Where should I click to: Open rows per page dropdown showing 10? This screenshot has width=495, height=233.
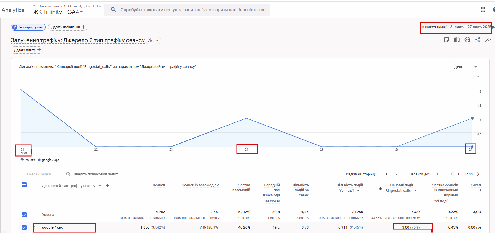pyautogui.click(x=390, y=174)
